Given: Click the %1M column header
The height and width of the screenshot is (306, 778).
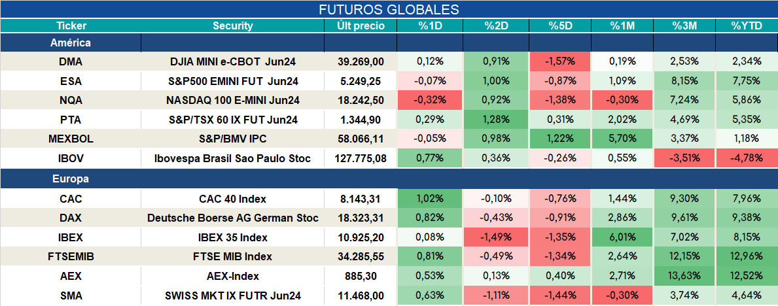Looking at the screenshot, I should coord(622,26).
